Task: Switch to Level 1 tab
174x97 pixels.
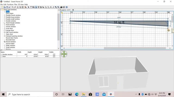Action: click(x=69, y=10)
